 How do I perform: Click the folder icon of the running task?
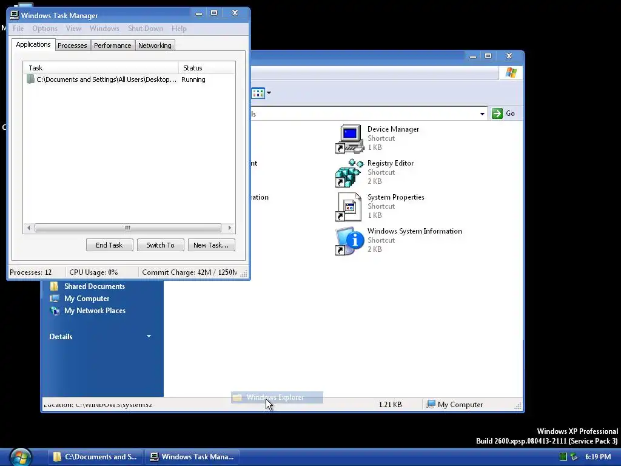(x=30, y=79)
